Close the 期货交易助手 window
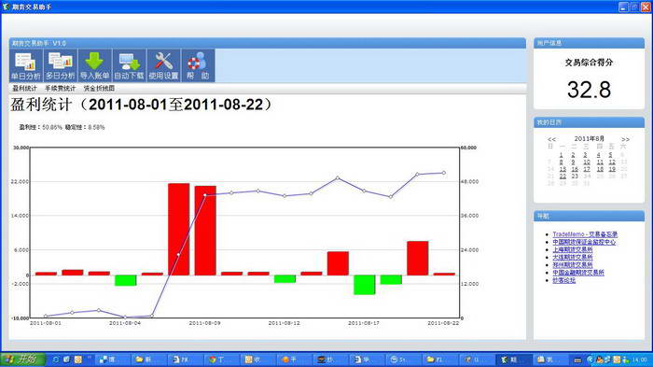Screen dimensions: 653x367 click(x=646, y=7)
